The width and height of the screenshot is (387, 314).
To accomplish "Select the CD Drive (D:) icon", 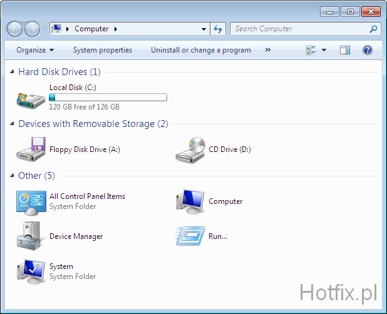I will click(x=190, y=149).
